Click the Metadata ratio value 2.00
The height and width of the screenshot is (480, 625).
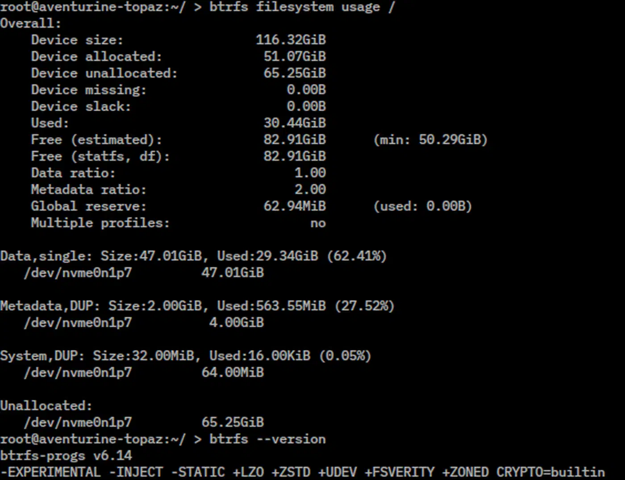[310, 189]
